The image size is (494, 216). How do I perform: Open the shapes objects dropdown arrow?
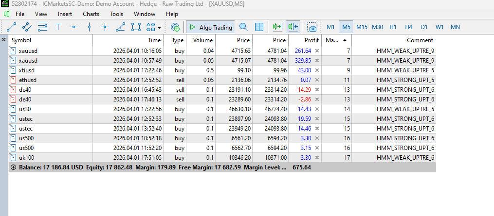159,27
